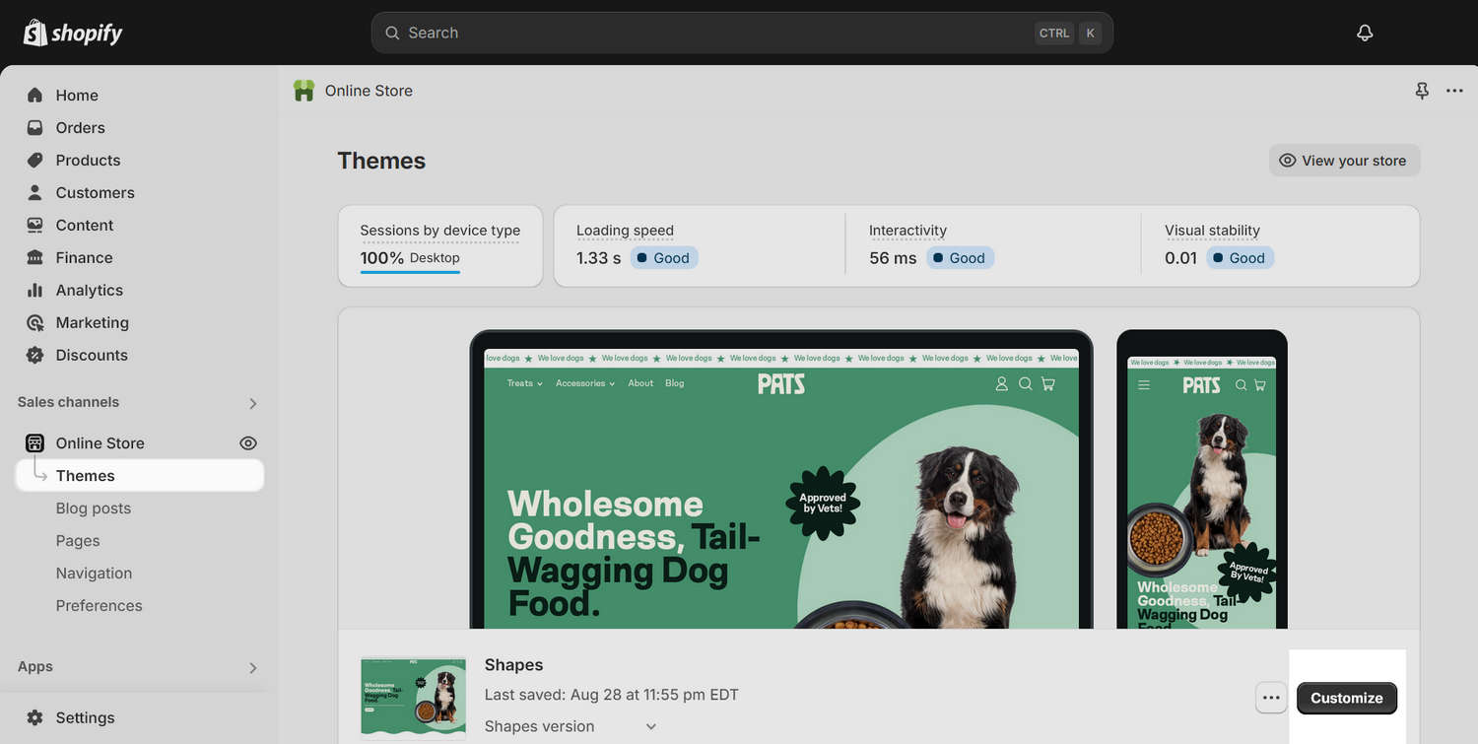Click the Finance bank icon
This screenshot has width=1478, height=744.
pos(35,257)
